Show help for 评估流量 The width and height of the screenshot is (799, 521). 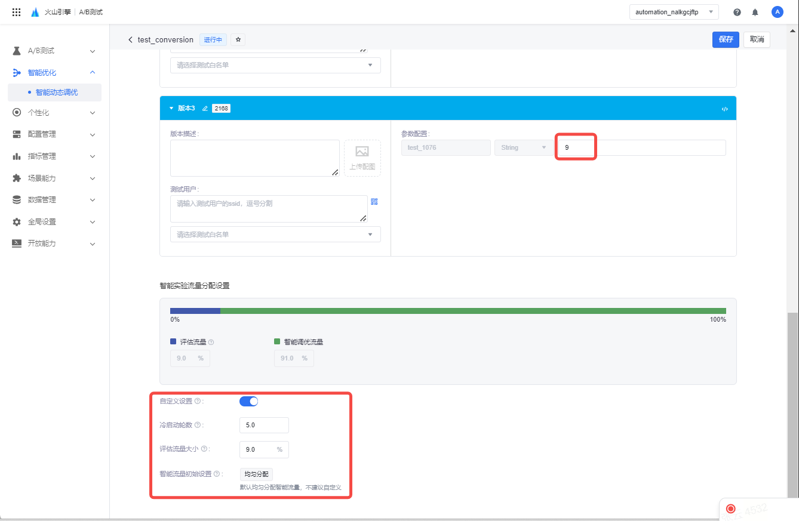point(211,343)
